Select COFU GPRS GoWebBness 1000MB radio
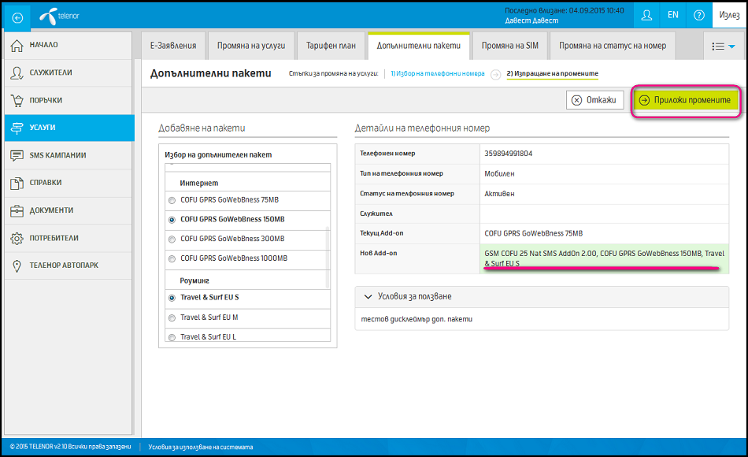This screenshot has width=748, height=457. 172,258
